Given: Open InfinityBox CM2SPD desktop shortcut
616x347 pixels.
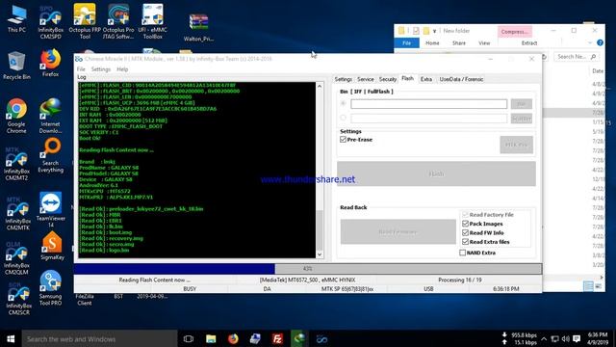Looking at the screenshot, I should [51, 22].
